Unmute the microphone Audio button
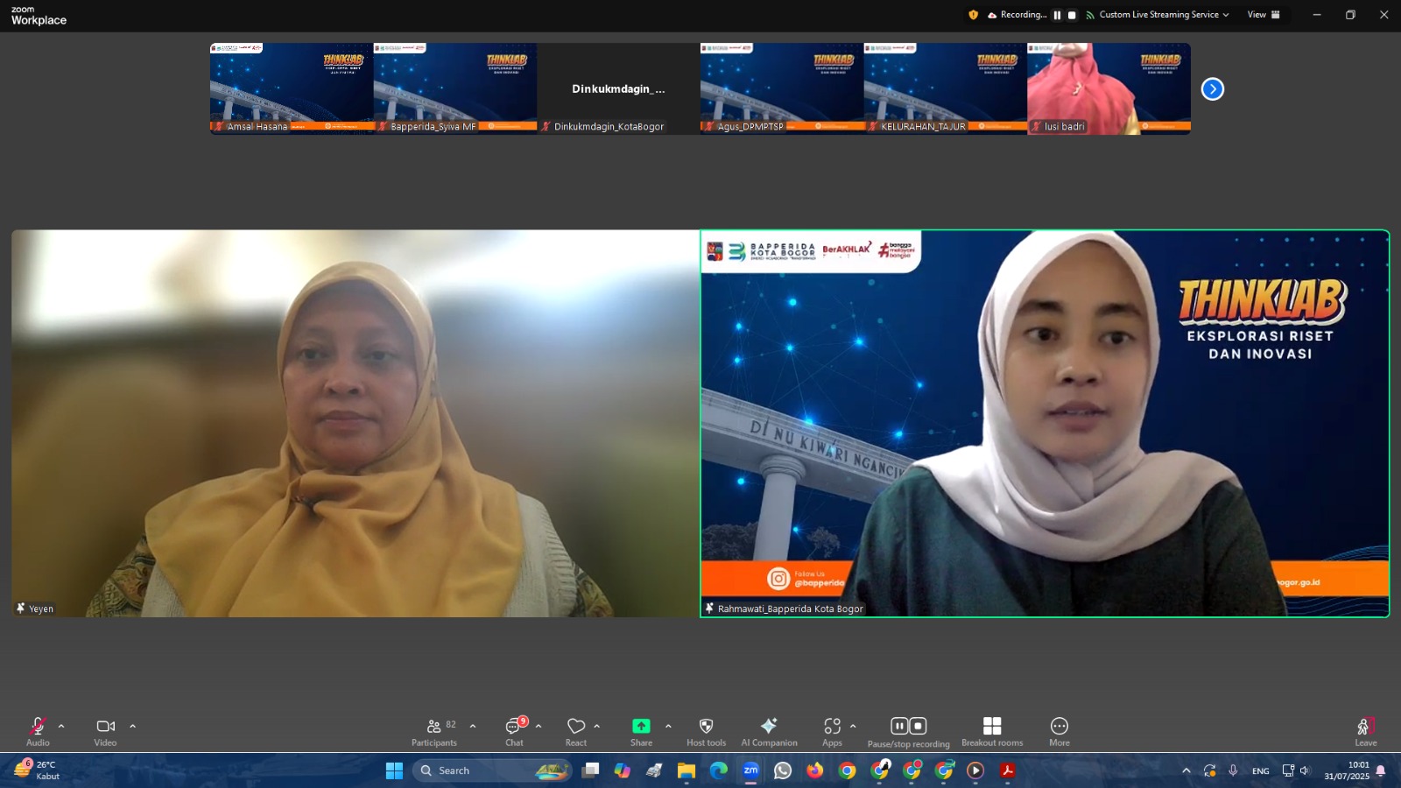1401x788 pixels. 38,731
